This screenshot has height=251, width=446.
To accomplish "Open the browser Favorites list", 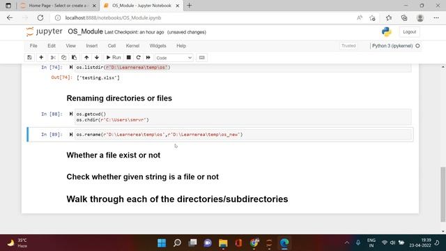I will 389,18.
